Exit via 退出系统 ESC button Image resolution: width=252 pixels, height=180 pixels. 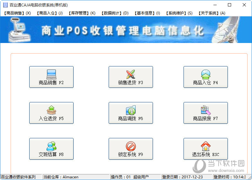point(206,149)
